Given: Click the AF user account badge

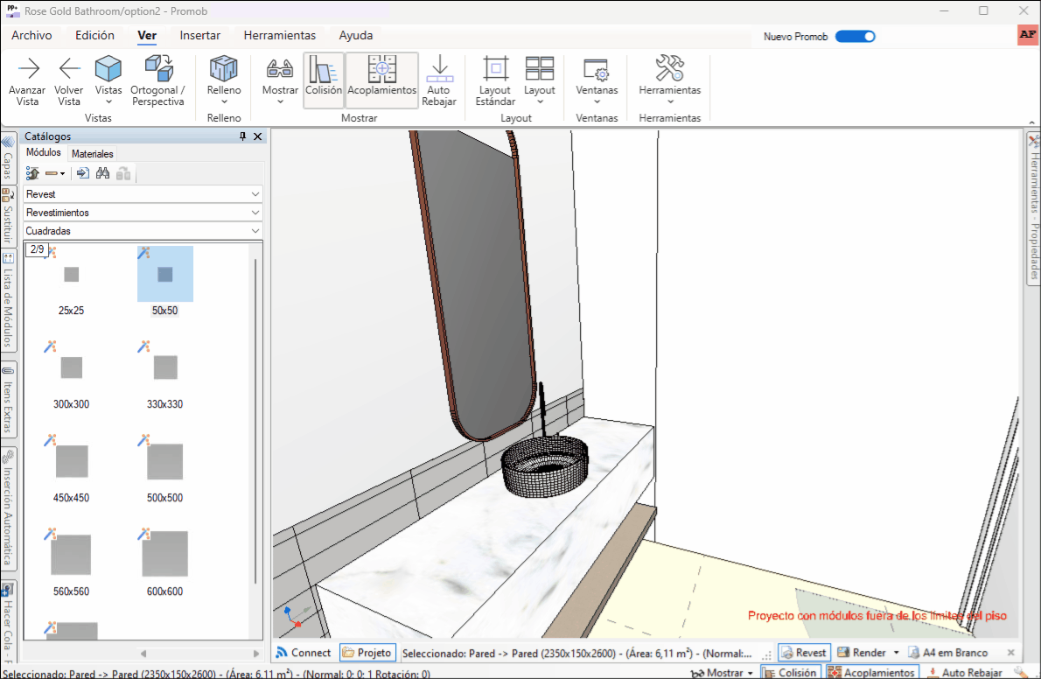Looking at the screenshot, I should (1028, 35).
